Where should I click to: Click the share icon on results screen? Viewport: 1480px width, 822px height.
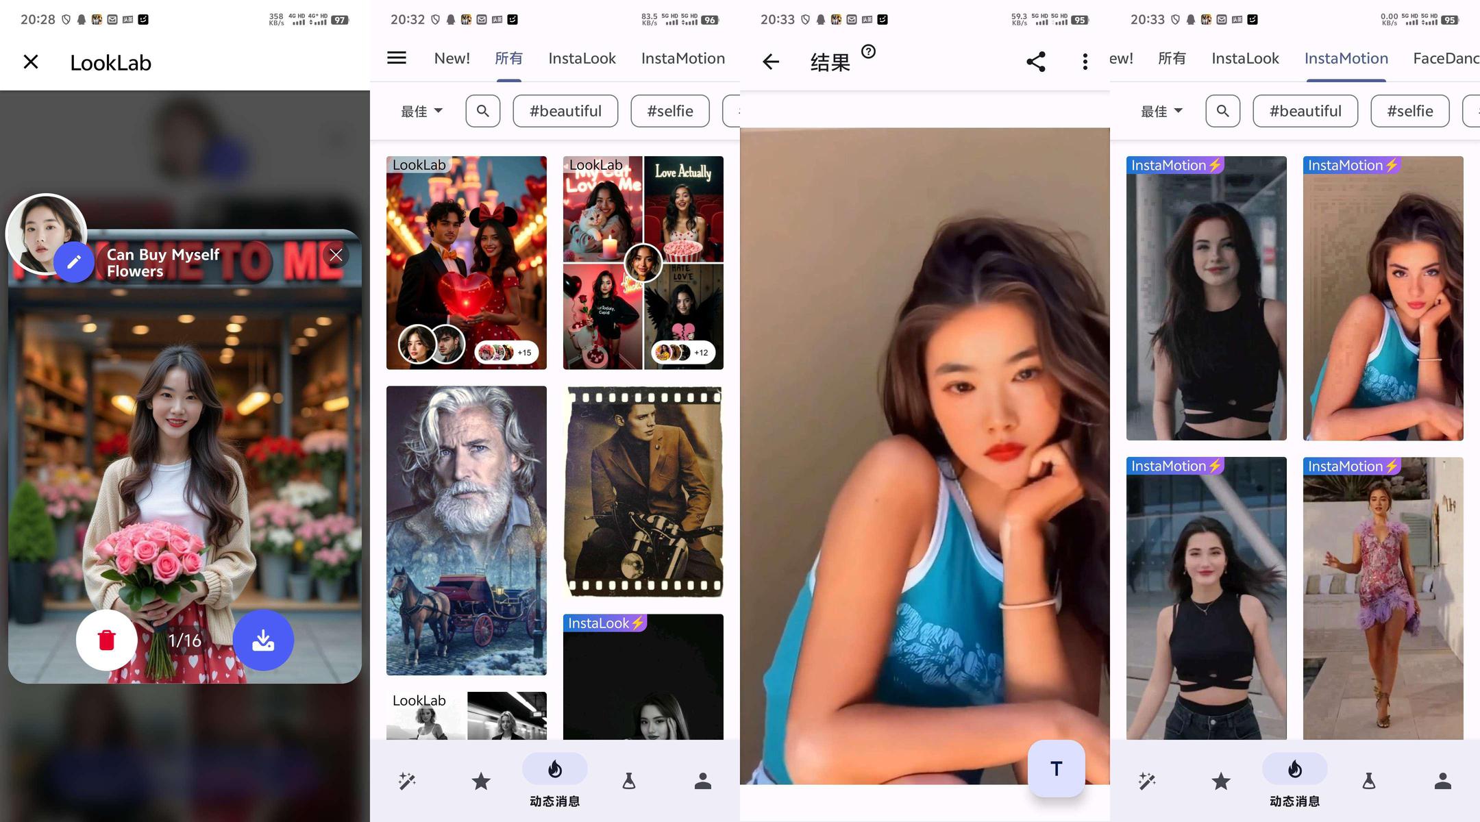pos(1036,62)
